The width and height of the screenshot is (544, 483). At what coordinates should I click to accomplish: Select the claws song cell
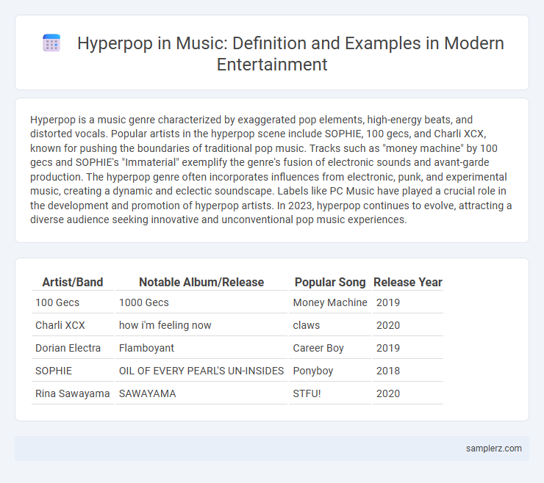tap(330, 325)
